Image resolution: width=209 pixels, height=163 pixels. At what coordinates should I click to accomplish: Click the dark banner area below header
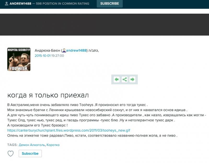[x=104, y=25]
